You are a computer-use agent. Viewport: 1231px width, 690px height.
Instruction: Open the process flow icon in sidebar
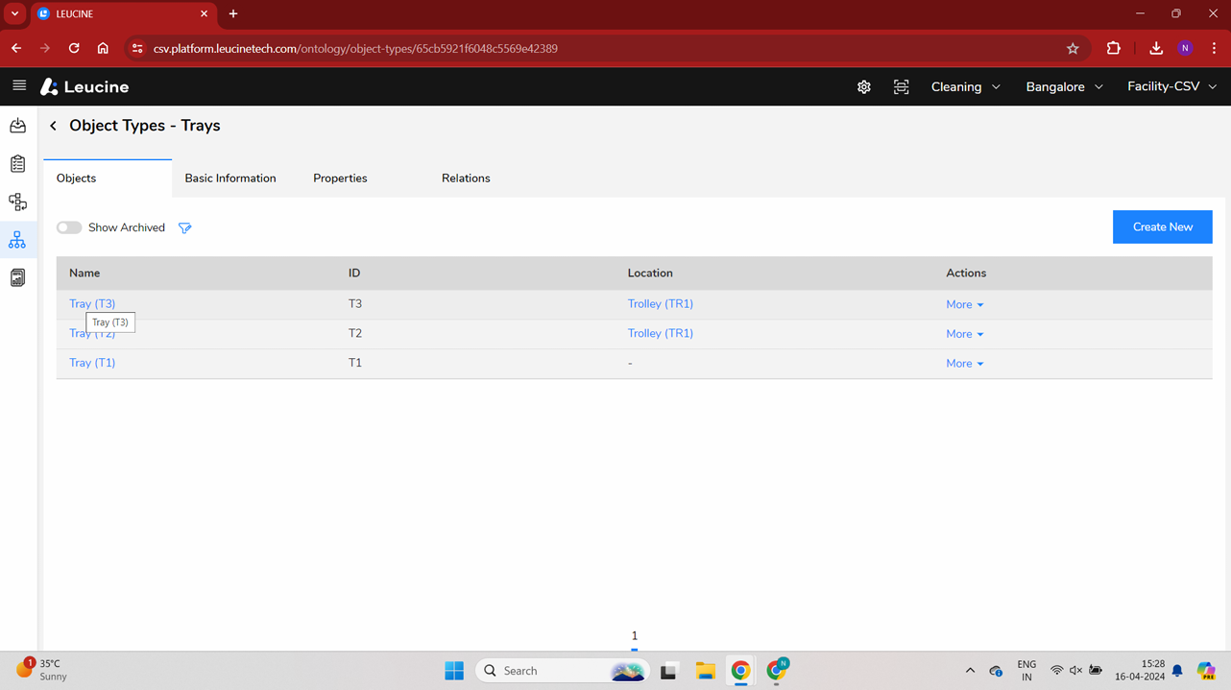(17, 202)
